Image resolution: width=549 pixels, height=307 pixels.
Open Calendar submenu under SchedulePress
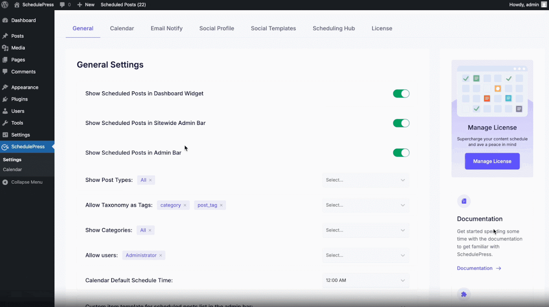[x=12, y=170]
